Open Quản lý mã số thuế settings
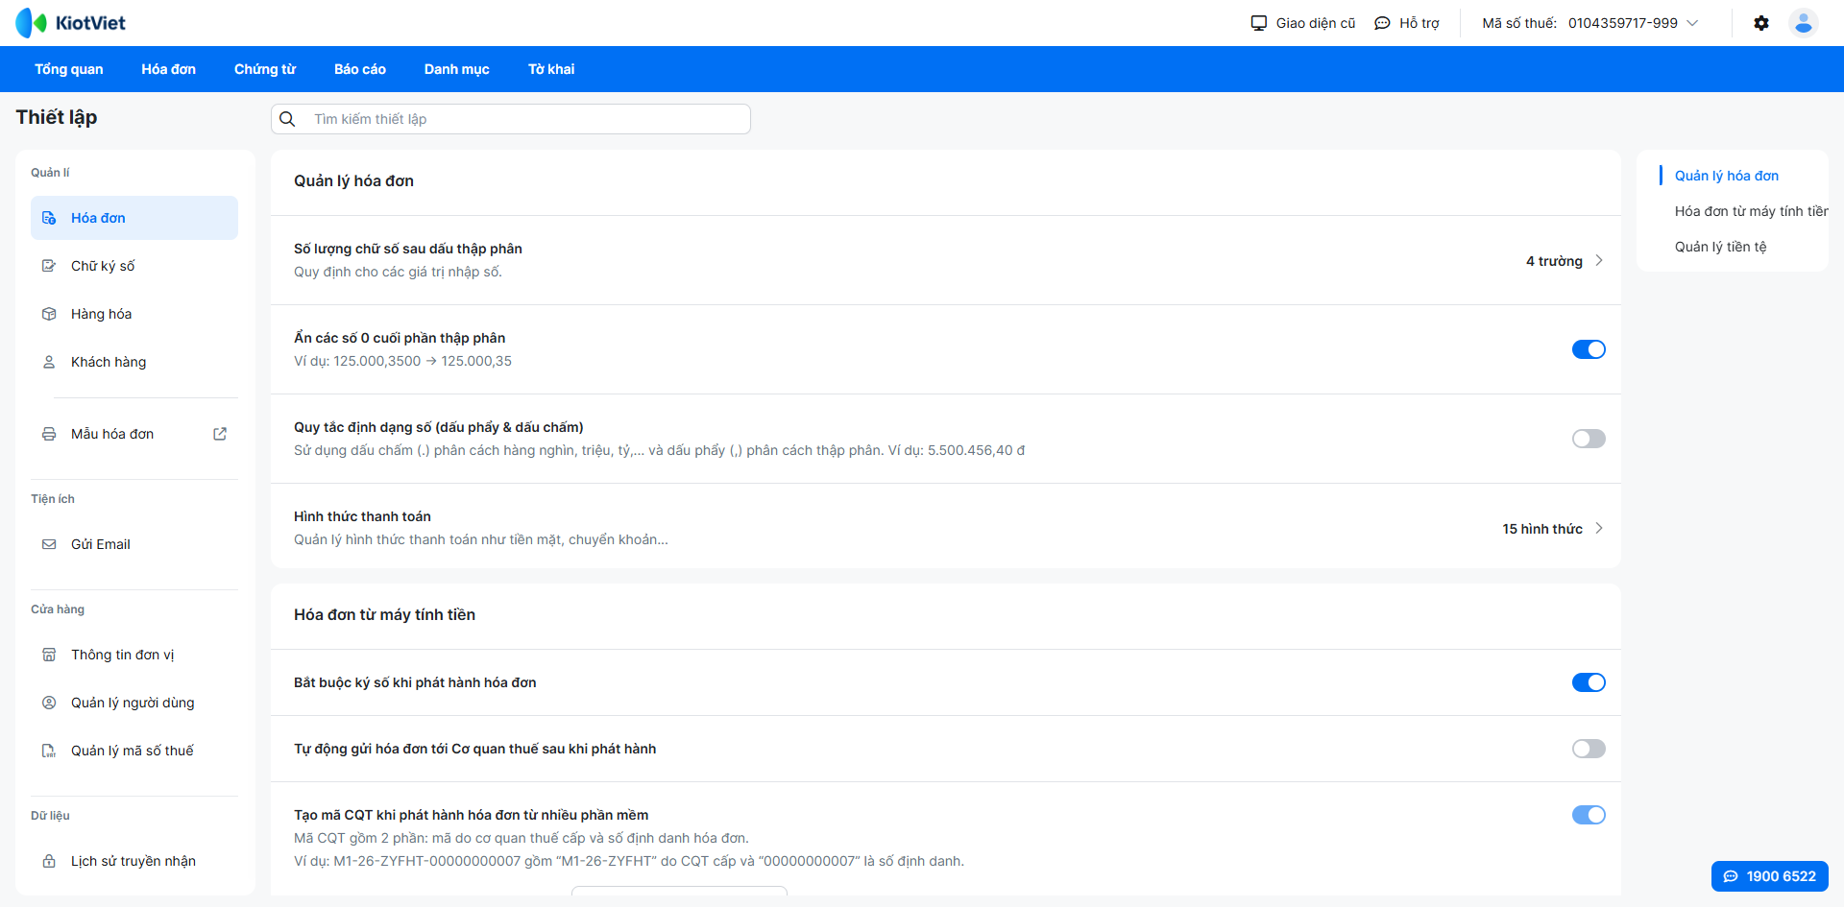Viewport: 1844px width, 907px height. click(134, 751)
